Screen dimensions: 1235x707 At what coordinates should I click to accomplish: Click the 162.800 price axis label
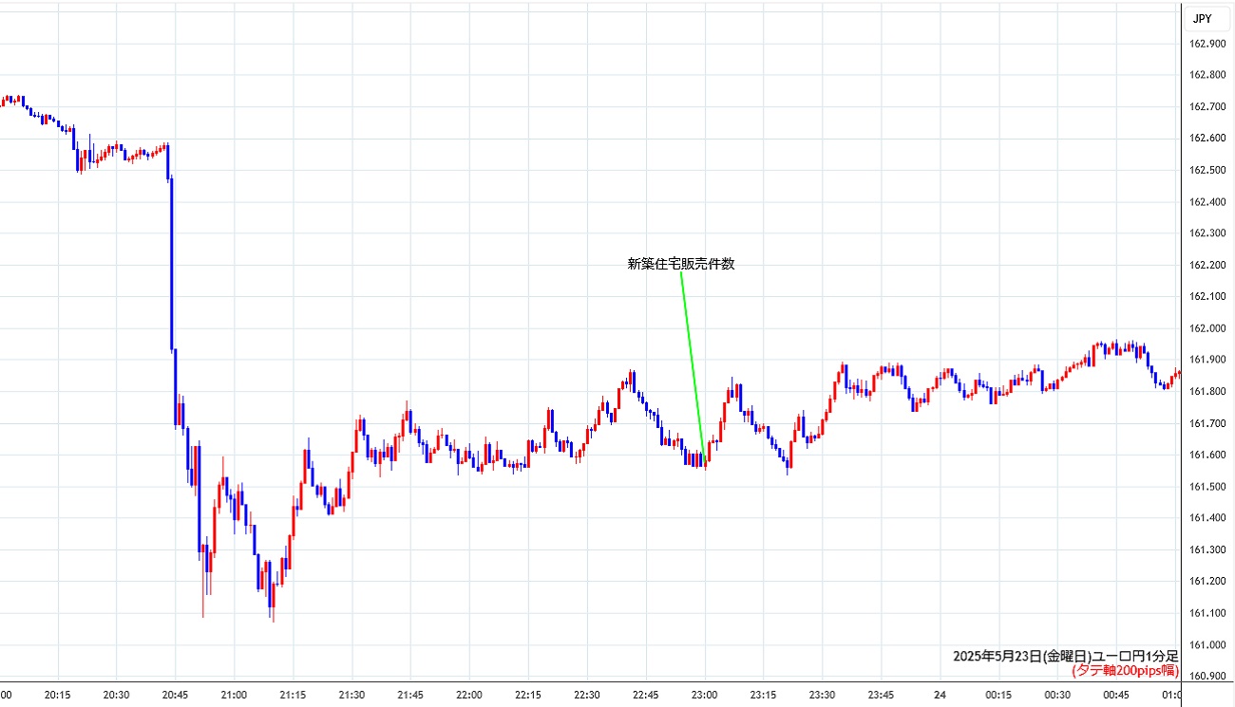coord(1206,75)
